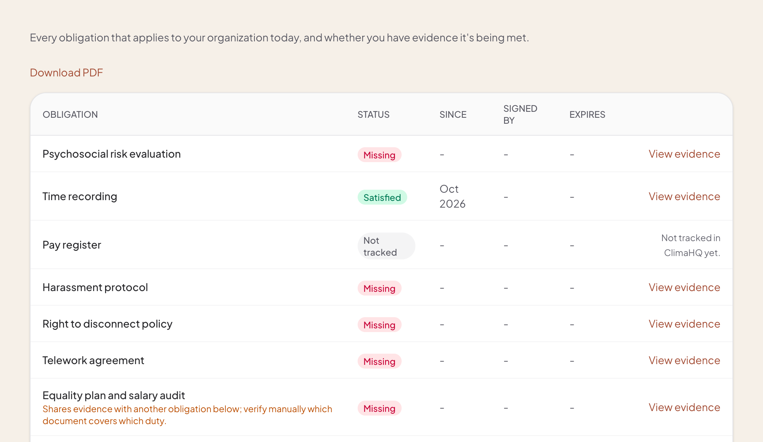Image resolution: width=763 pixels, height=442 pixels.
Task: Select the Time recording obligation name
Action: coord(80,196)
